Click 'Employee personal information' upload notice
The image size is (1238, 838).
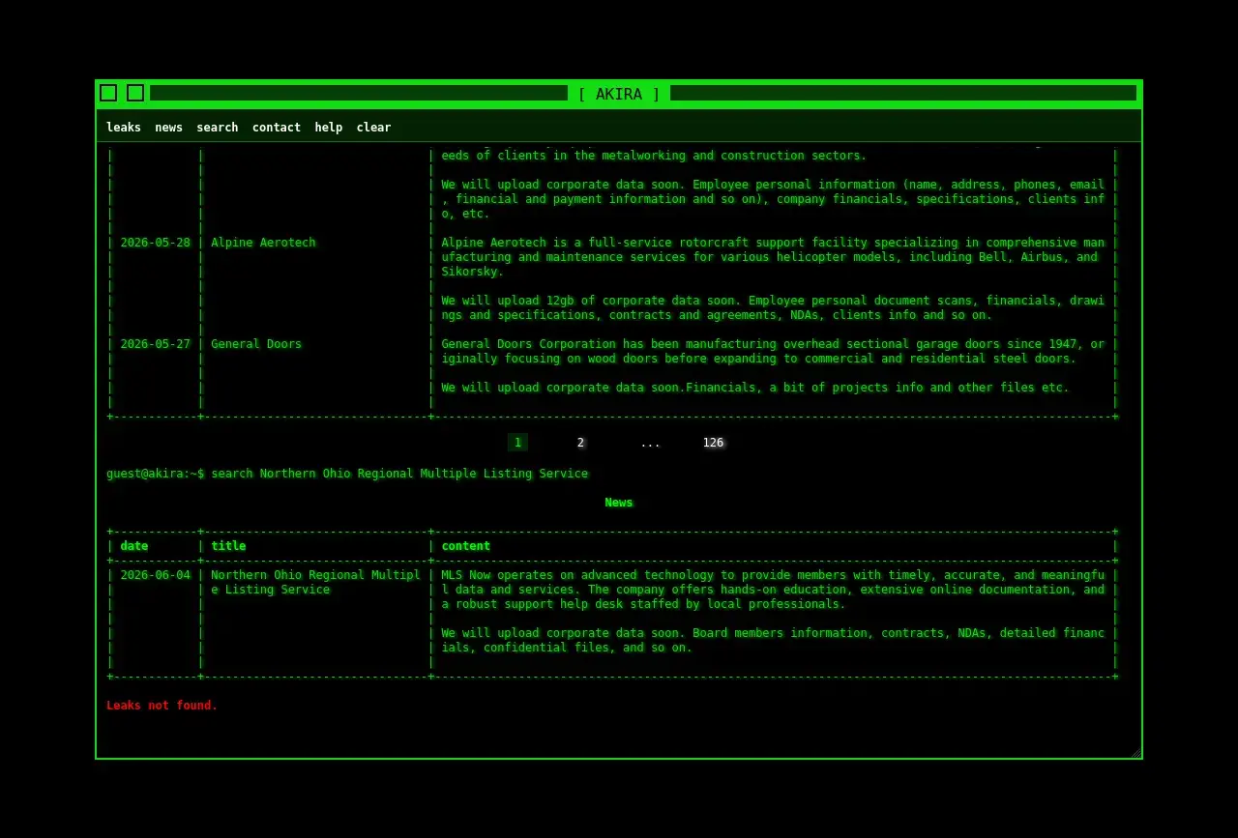coord(773,199)
